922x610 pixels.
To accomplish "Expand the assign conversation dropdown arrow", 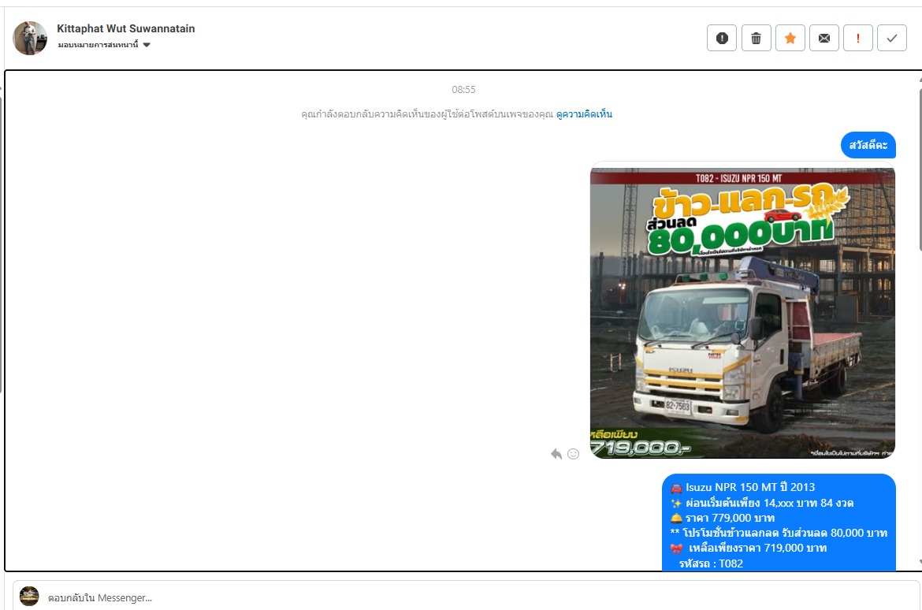I will 147,45.
